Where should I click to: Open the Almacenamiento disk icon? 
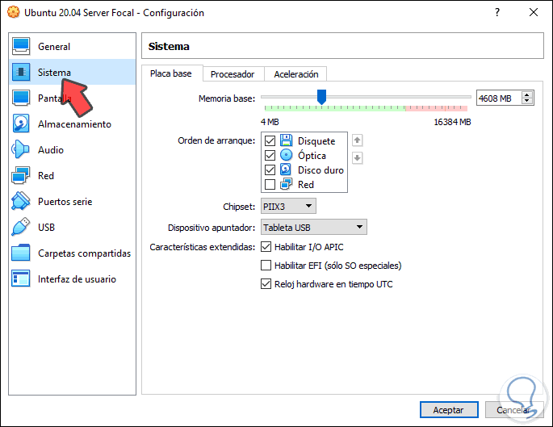pos(21,123)
